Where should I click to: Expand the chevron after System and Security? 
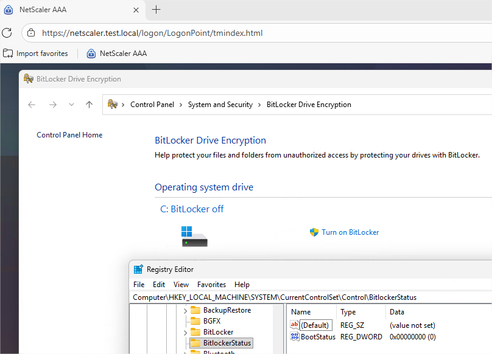pos(259,105)
